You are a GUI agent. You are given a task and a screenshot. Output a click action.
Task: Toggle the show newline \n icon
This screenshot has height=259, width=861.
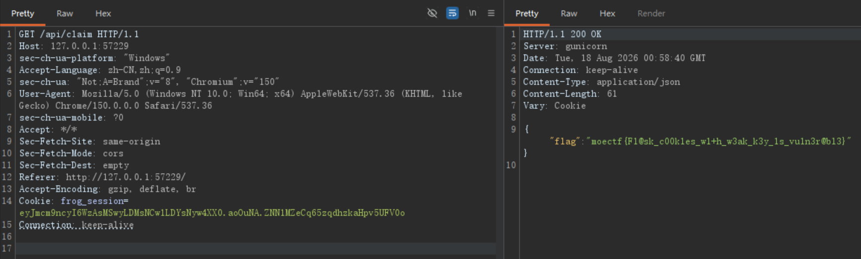[x=472, y=13]
